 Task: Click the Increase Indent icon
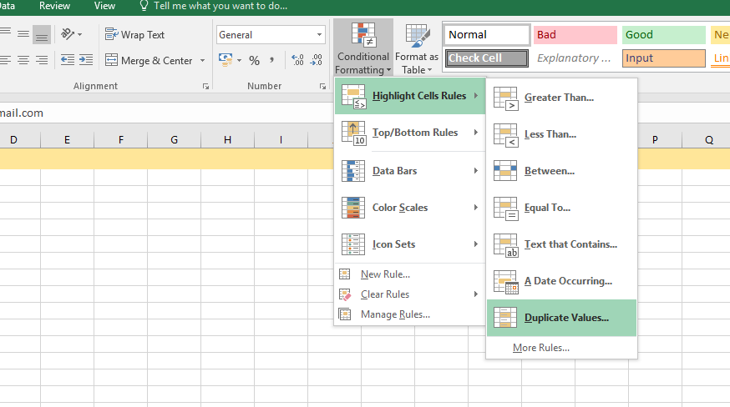point(86,61)
